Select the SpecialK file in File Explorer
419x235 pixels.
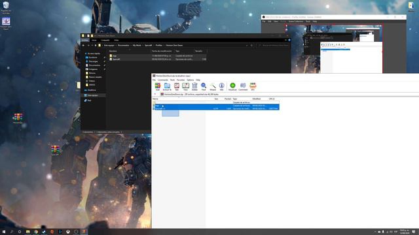(x=116, y=59)
